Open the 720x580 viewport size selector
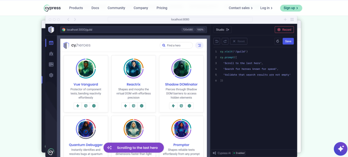348x157 pixels. click(188, 30)
